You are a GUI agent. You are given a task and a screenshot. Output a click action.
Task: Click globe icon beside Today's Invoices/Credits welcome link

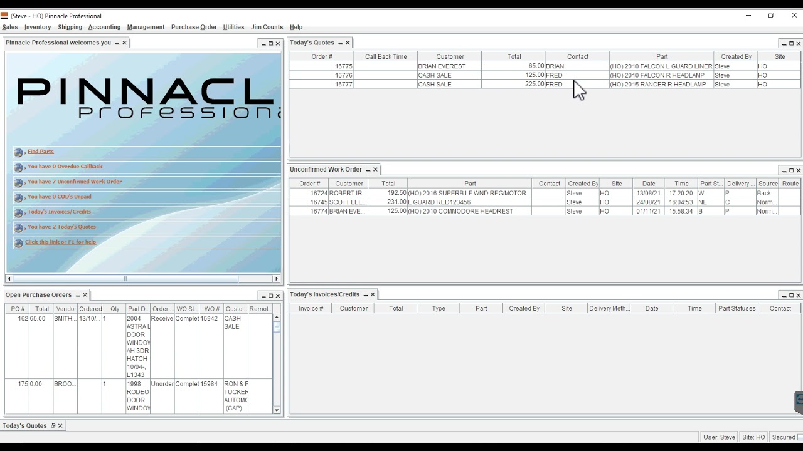click(19, 212)
